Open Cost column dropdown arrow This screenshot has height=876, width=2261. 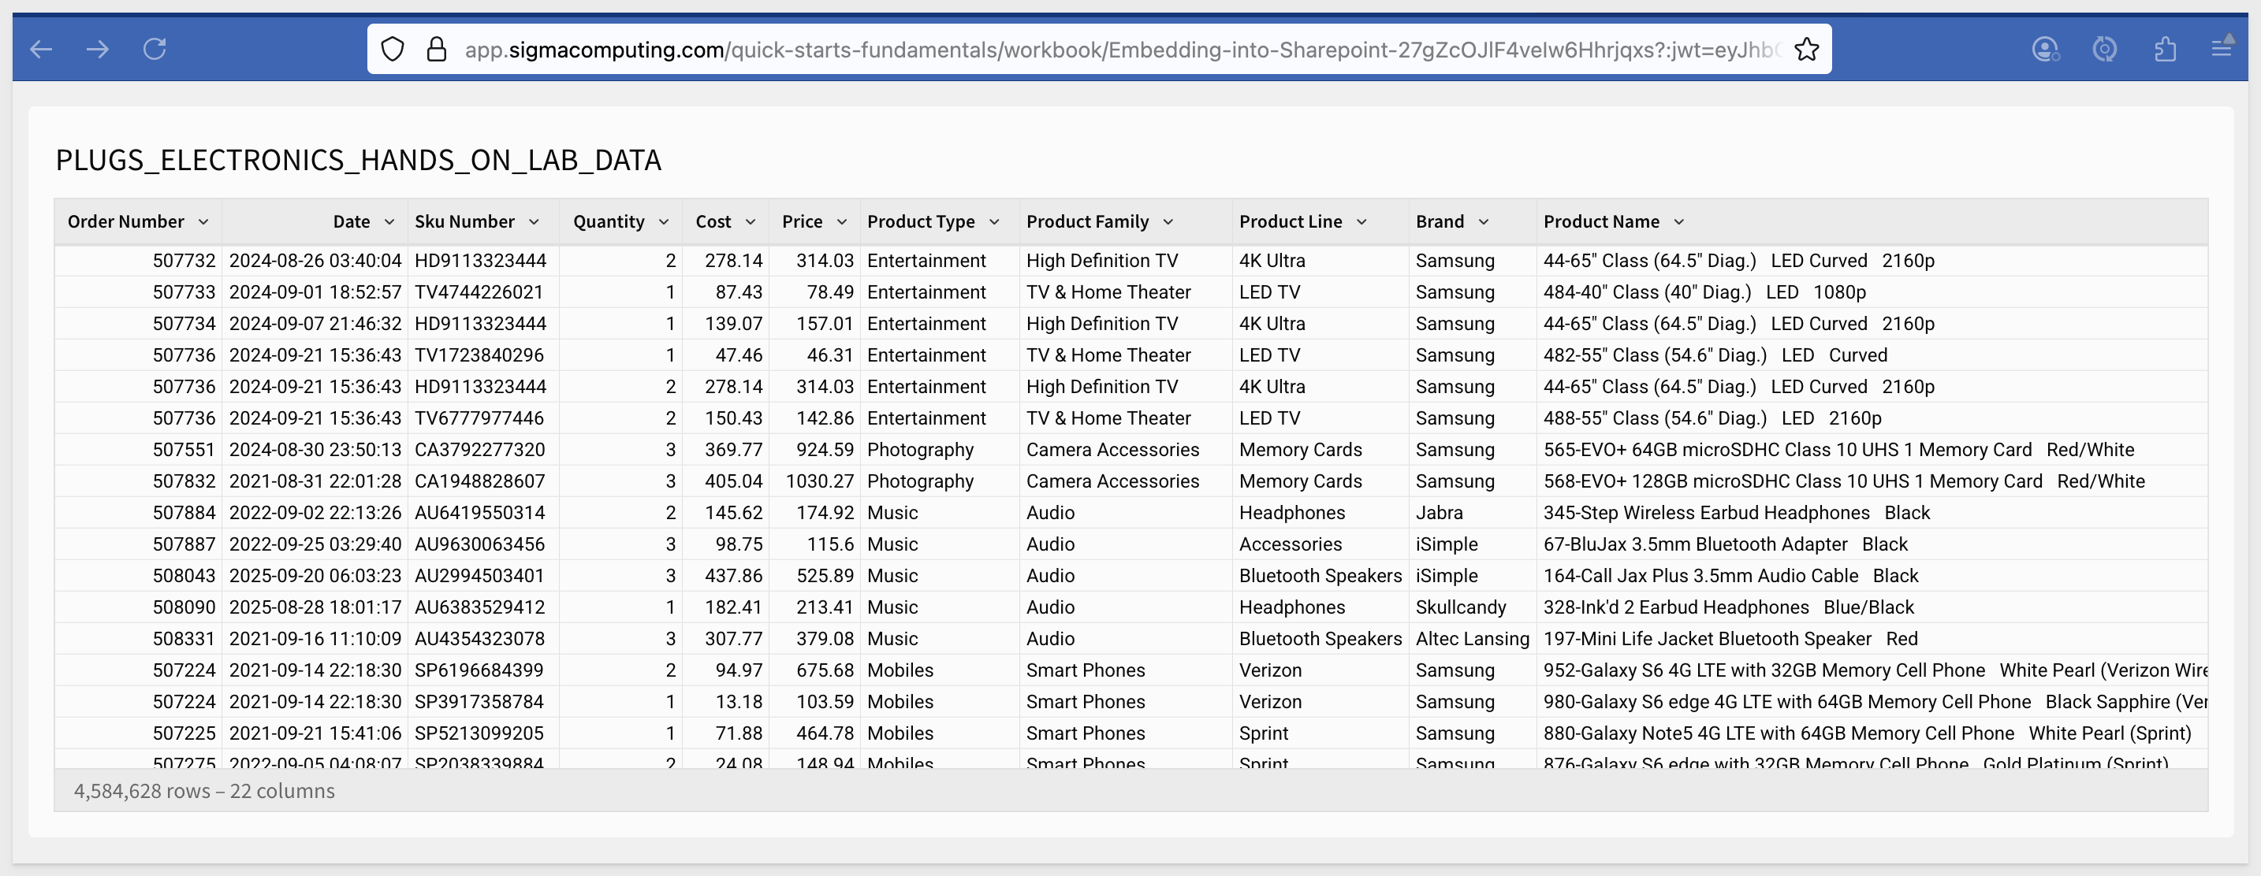(x=750, y=222)
